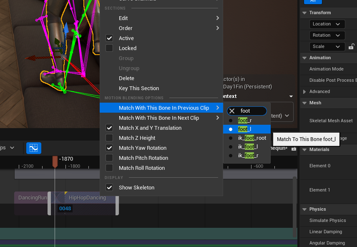
Task: Enable Match Z Height checkbox
Action: click(x=109, y=138)
